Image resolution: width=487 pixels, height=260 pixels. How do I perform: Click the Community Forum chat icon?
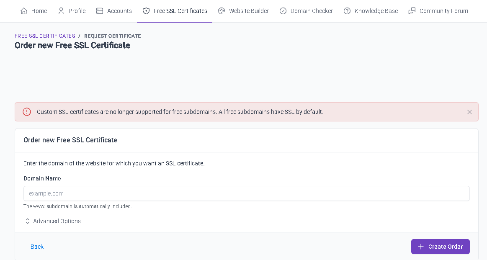(x=412, y=11)
